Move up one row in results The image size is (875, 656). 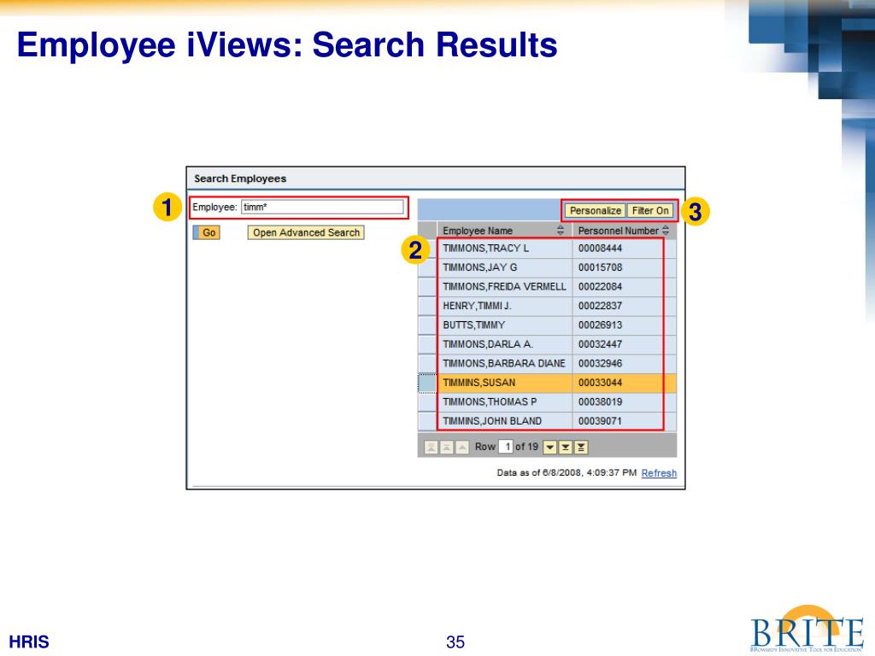tap(462, 447)
